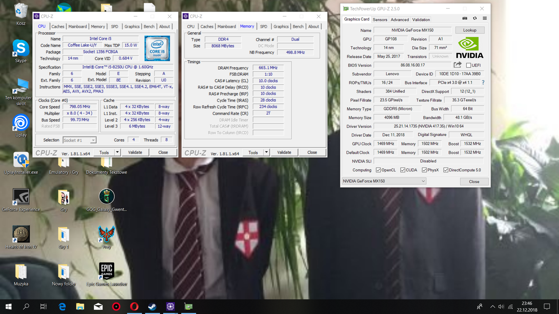This screenshot has width=559, height=314.
Task: Expand Tools dropdown arrow in CPU tab window
Action: 117,152
